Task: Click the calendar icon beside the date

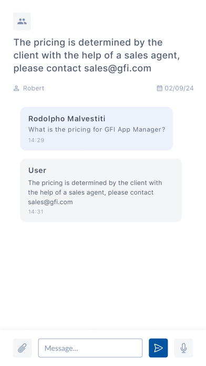Action: [160, 88]
